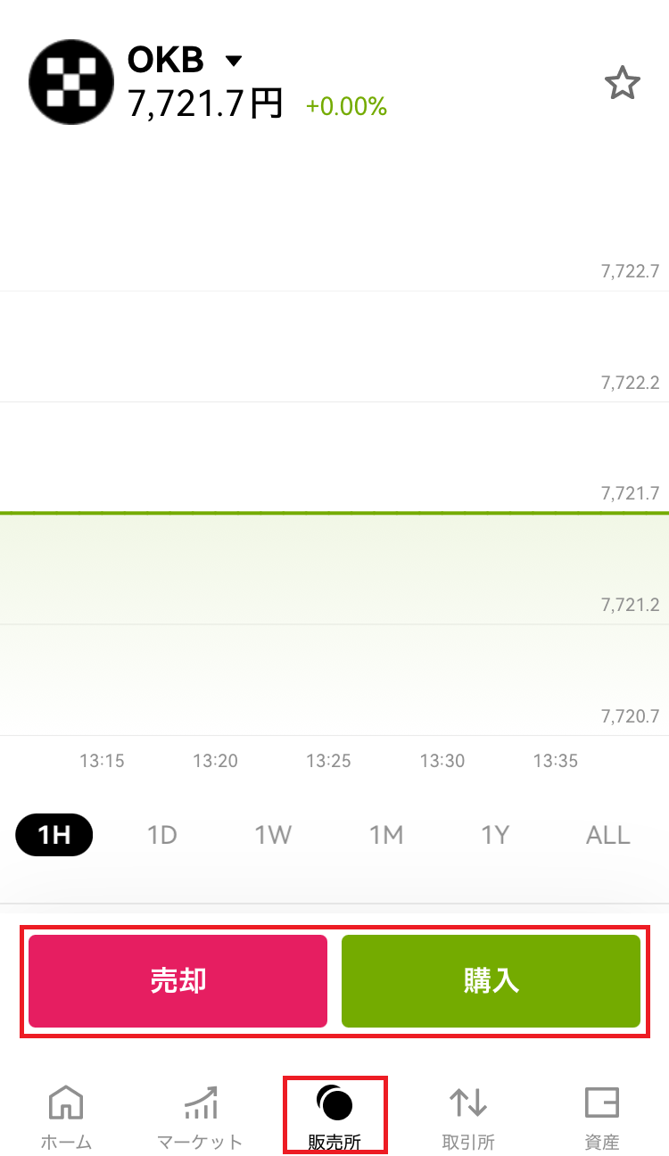Screen dimensions: 669x1156
Task: Show ALL time price history
Action: (608, 835)
